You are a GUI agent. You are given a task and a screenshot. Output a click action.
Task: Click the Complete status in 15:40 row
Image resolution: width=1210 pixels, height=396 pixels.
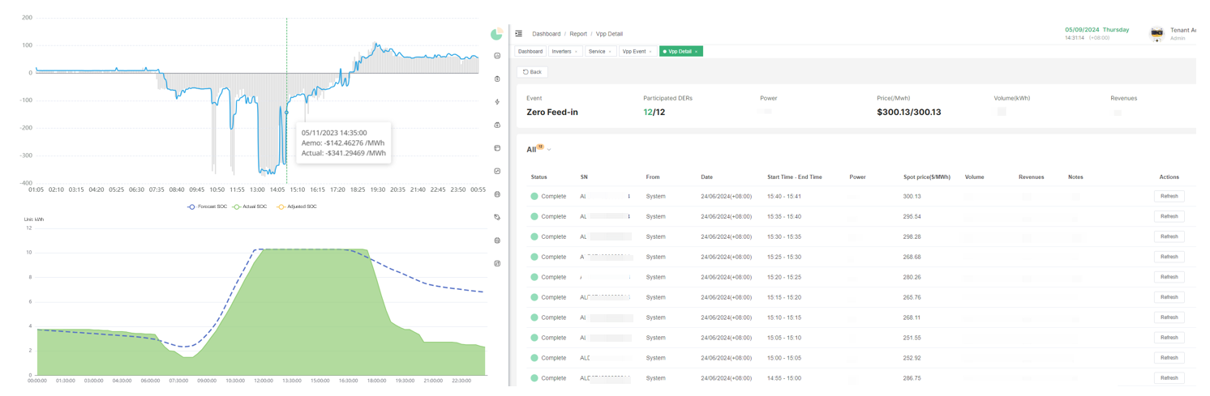click(x=548, y=196)
